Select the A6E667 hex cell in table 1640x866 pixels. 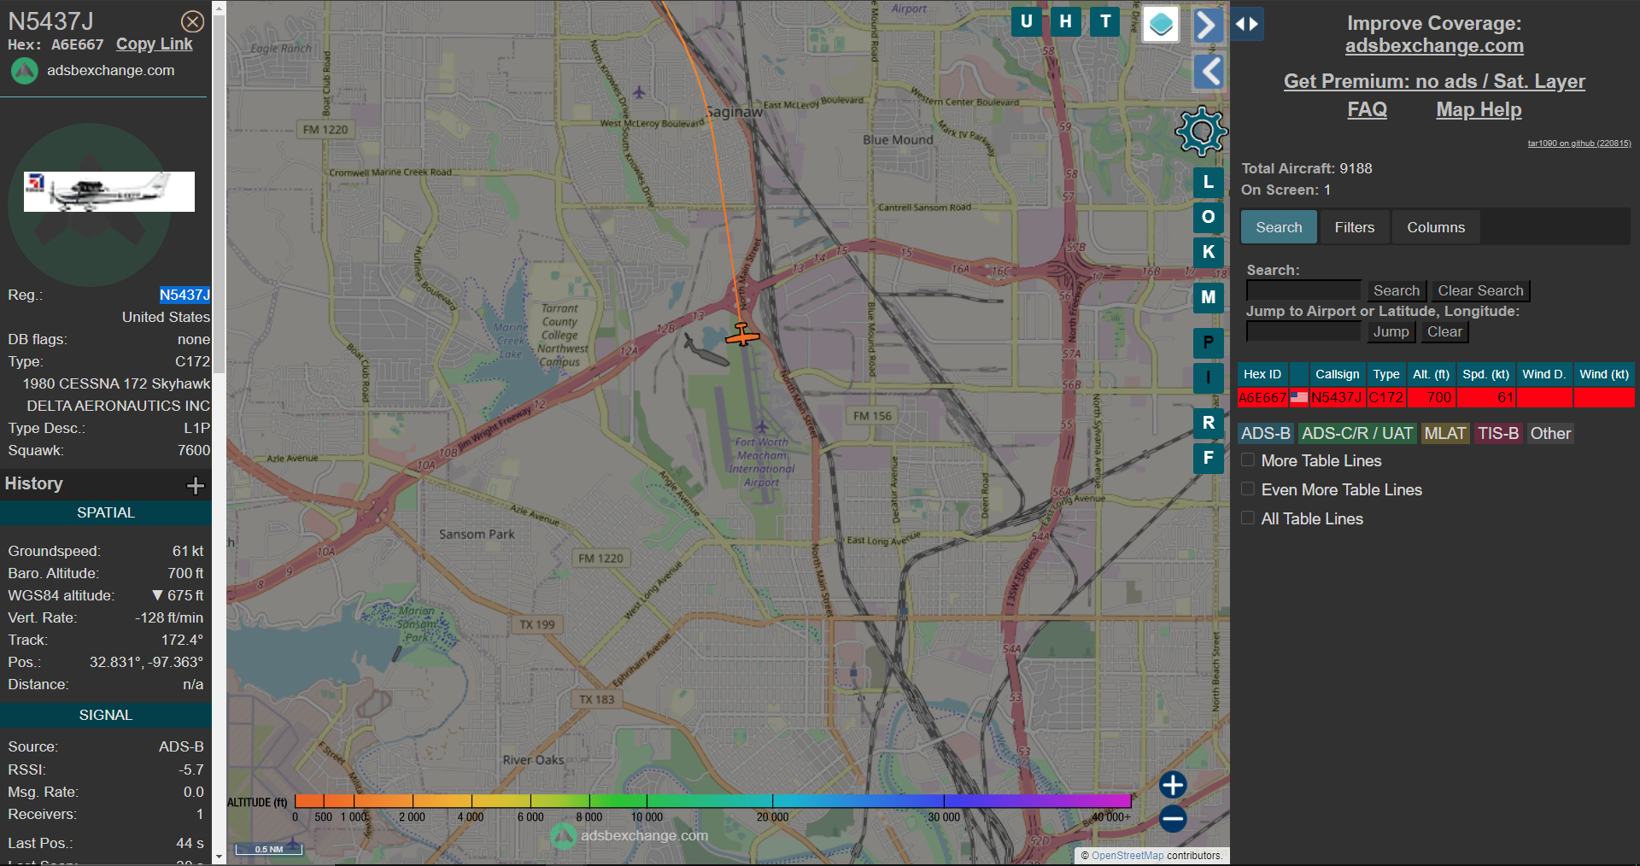point(1262,397)
